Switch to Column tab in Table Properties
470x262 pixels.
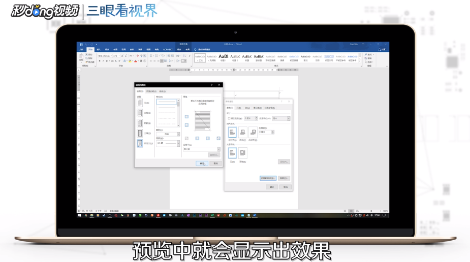[247, 108]
